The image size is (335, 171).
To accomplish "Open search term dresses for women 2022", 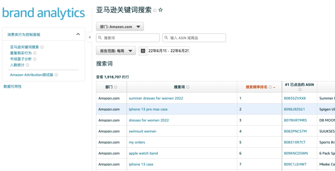I will coord(149,120).
